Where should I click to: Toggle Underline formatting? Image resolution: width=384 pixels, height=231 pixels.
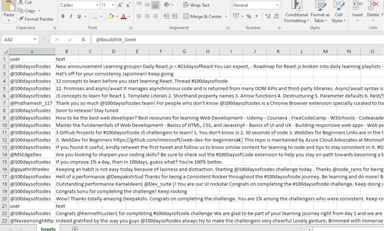pyautogui.click(x=79, y=16)
